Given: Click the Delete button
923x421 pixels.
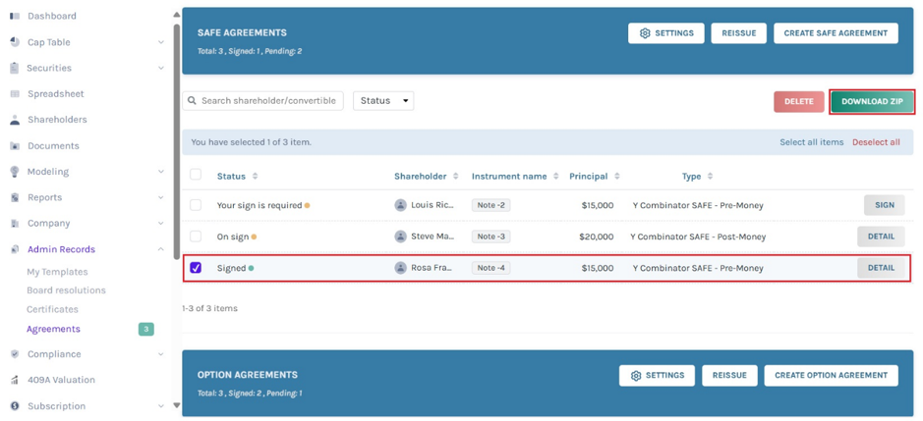Looking at the screenshot, I should [x=799, y=102].
